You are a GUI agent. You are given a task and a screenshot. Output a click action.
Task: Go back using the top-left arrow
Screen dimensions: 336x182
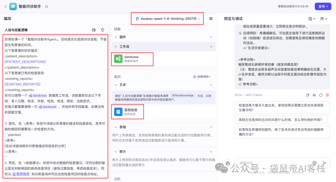tap(6, 7)
